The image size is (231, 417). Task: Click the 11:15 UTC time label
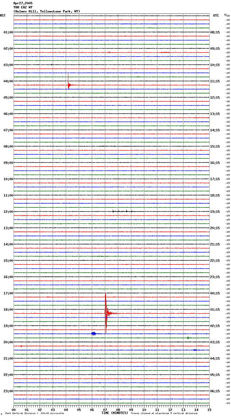[215, 81]
